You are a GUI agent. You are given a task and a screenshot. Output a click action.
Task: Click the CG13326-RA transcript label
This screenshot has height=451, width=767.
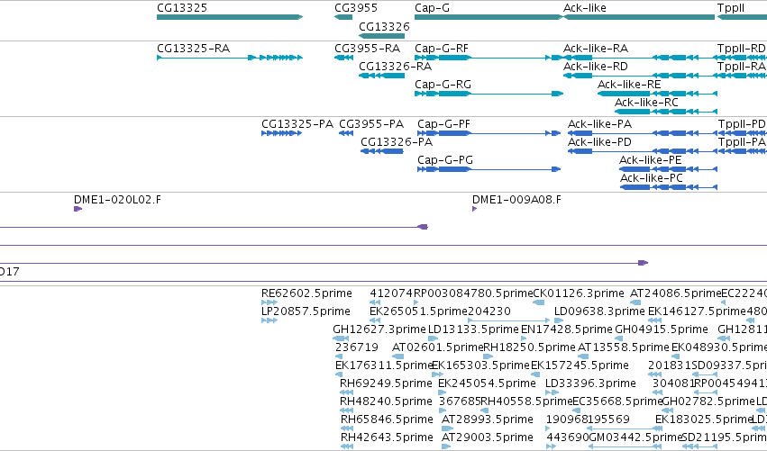[x=396, y=67]
